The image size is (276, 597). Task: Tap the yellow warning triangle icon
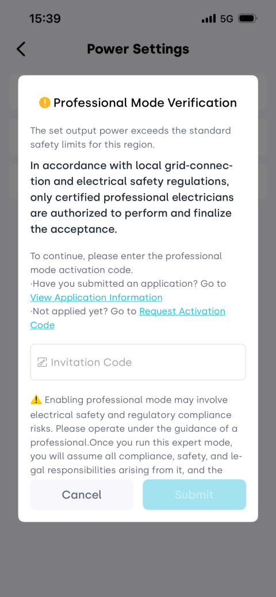point(36,399)
